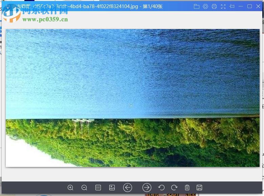The width and height of the screenshot is (264, 196).
Task: Show image at actual 1:1 size
Action: coord(98,188)
